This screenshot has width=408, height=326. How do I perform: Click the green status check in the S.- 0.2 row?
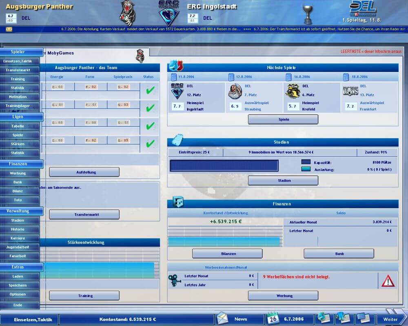[150, 90]
